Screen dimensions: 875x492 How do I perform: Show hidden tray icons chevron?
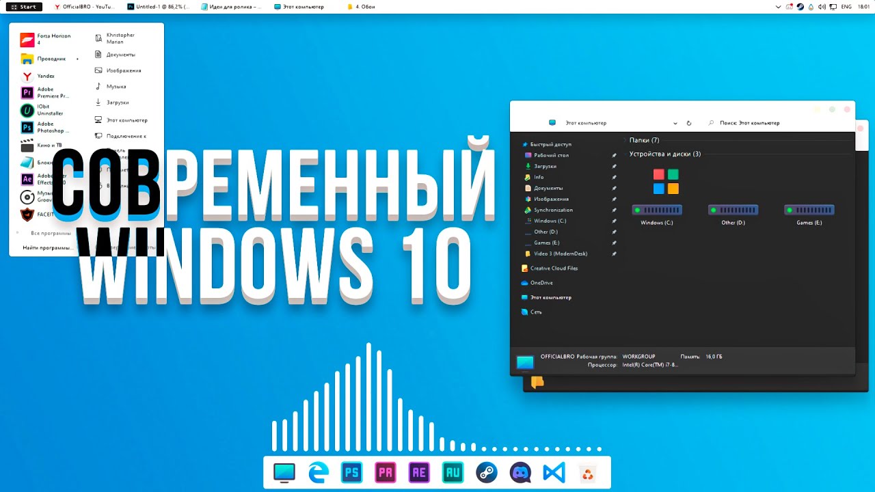[x=778, y=6]
